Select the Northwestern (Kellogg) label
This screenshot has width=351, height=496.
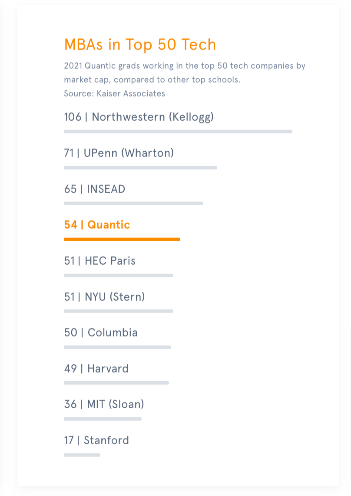coord(139,117)
